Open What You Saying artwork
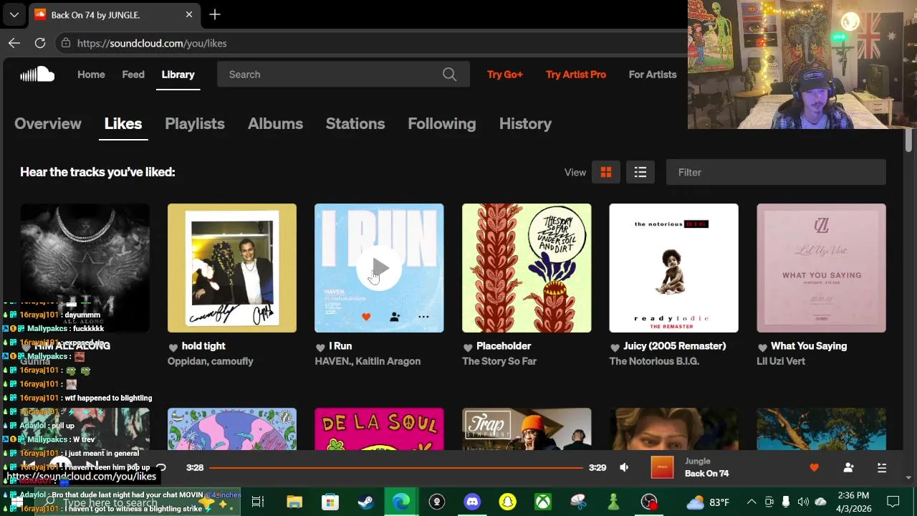The height and width of the screenshot is (516, 917). pyautogui.click(x=821, y=268)
